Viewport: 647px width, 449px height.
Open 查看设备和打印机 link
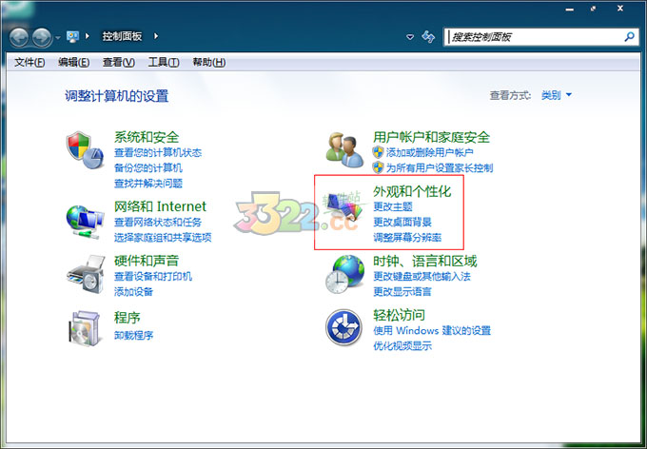pos(153,276)
